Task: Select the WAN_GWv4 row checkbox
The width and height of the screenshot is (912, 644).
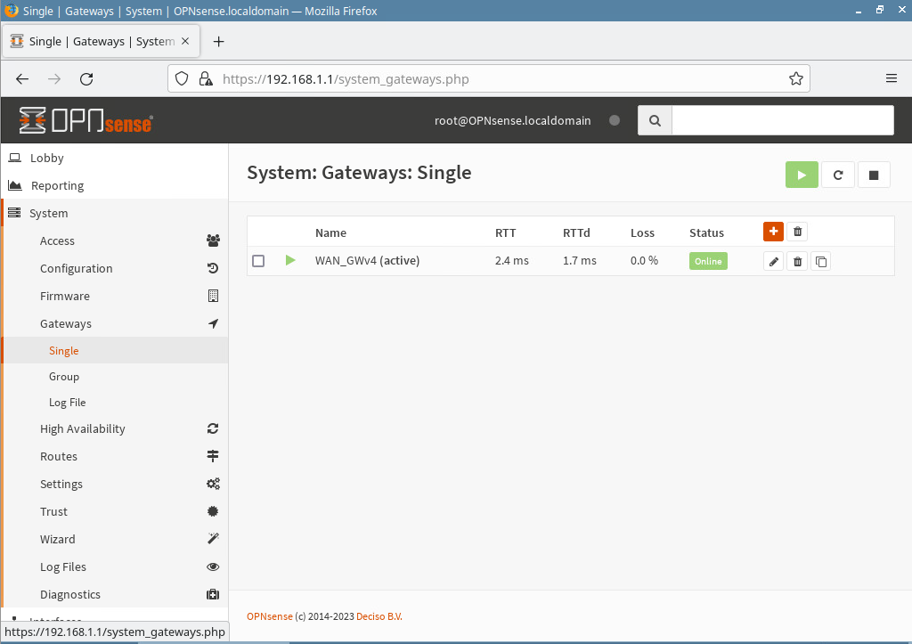Action: click(x=258, y=261)
